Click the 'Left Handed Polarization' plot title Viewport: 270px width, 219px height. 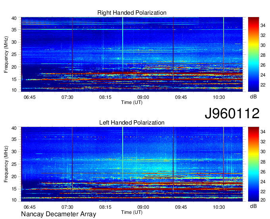click(132, 123)
